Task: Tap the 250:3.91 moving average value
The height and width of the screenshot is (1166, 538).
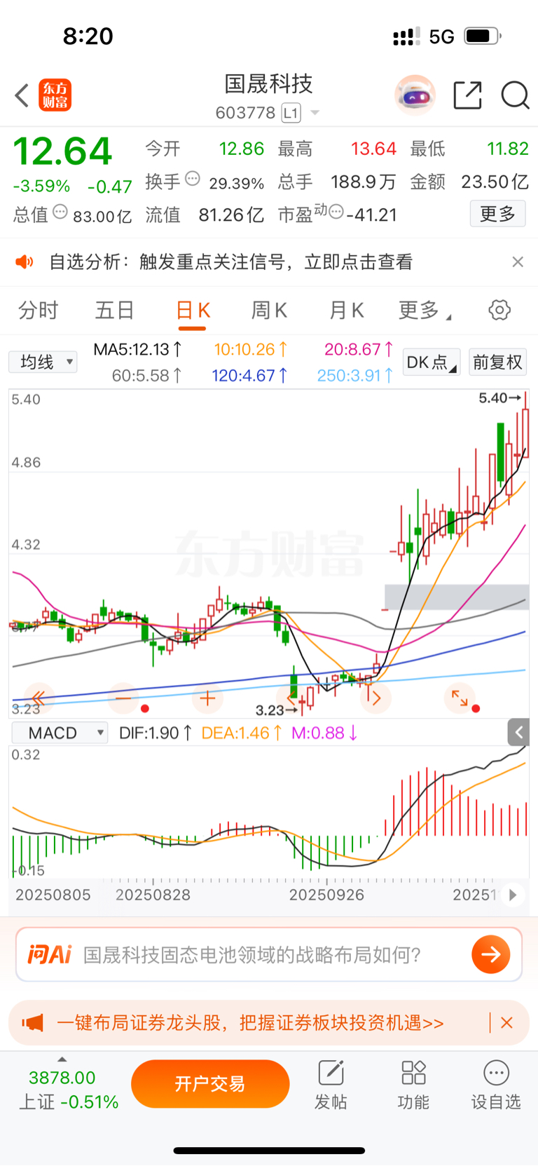Action: 356,376
